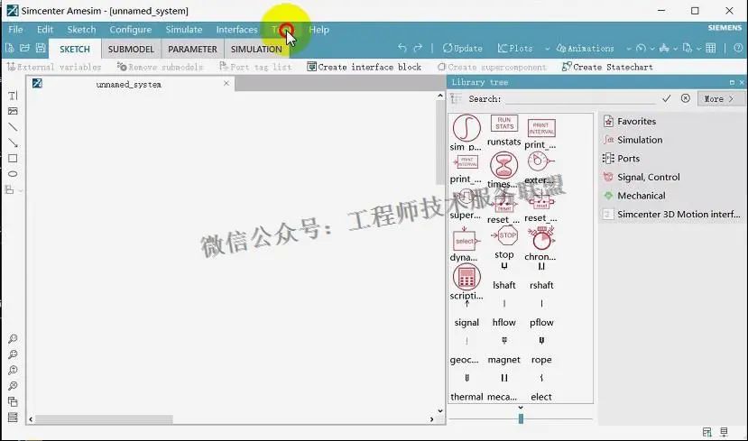Select Ports library category

pyautogui.click(x=628, y=159)
